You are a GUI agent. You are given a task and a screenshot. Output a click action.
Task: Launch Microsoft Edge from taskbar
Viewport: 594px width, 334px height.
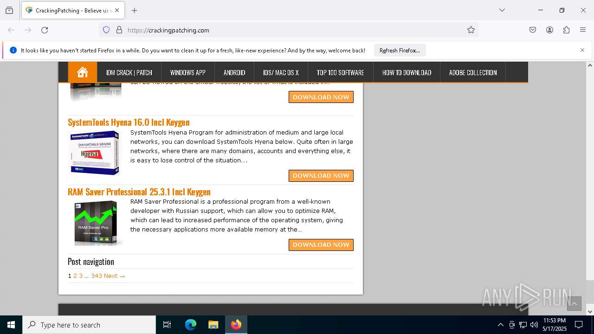point(191,325)
